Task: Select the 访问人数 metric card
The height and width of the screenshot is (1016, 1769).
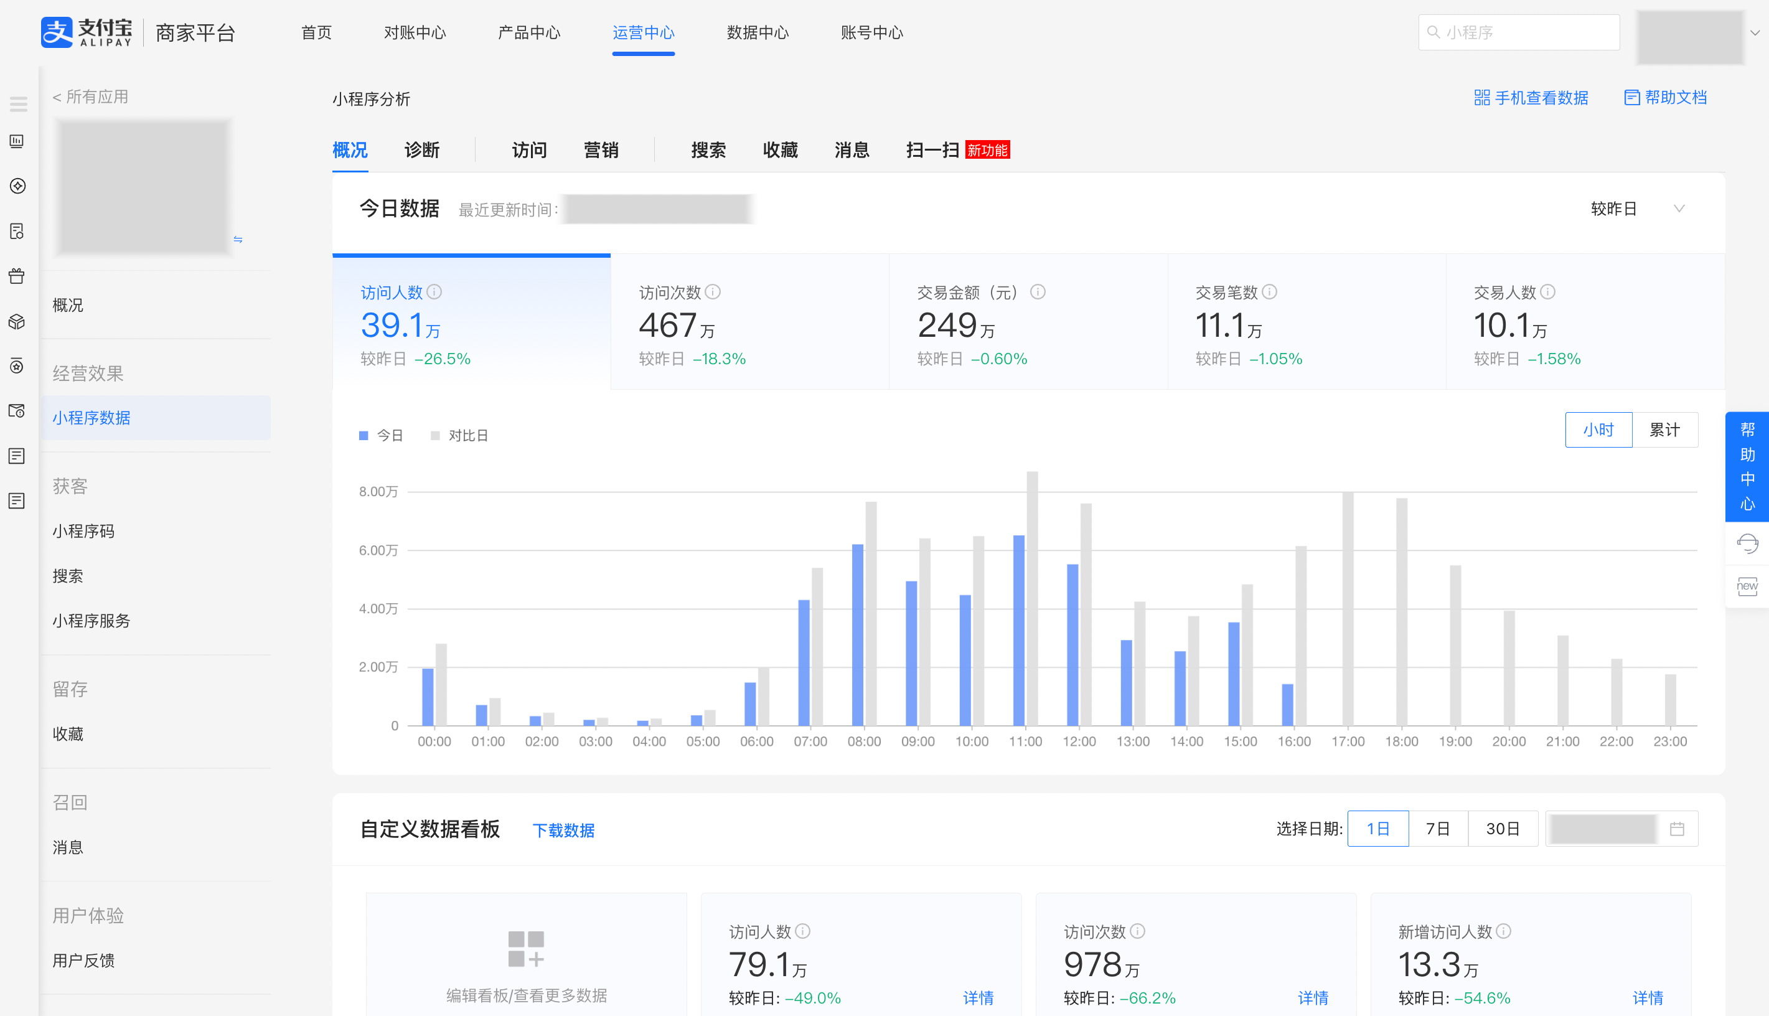Action: [472, 322]
